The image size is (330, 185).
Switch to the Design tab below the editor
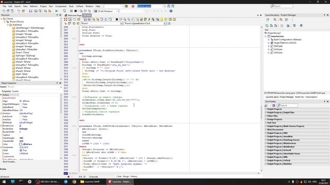[126, 177]
